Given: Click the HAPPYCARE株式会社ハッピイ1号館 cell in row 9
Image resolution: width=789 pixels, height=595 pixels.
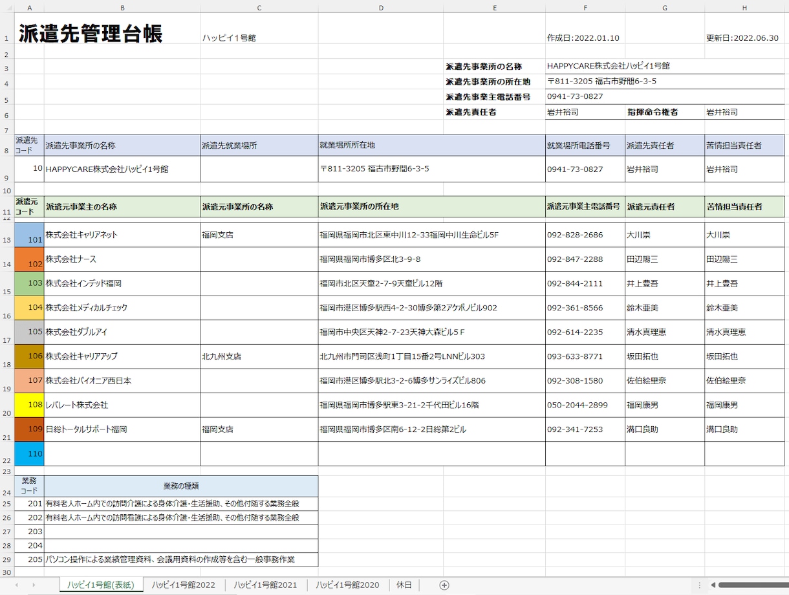Looking at the screenshot, I should pos(122,169).
